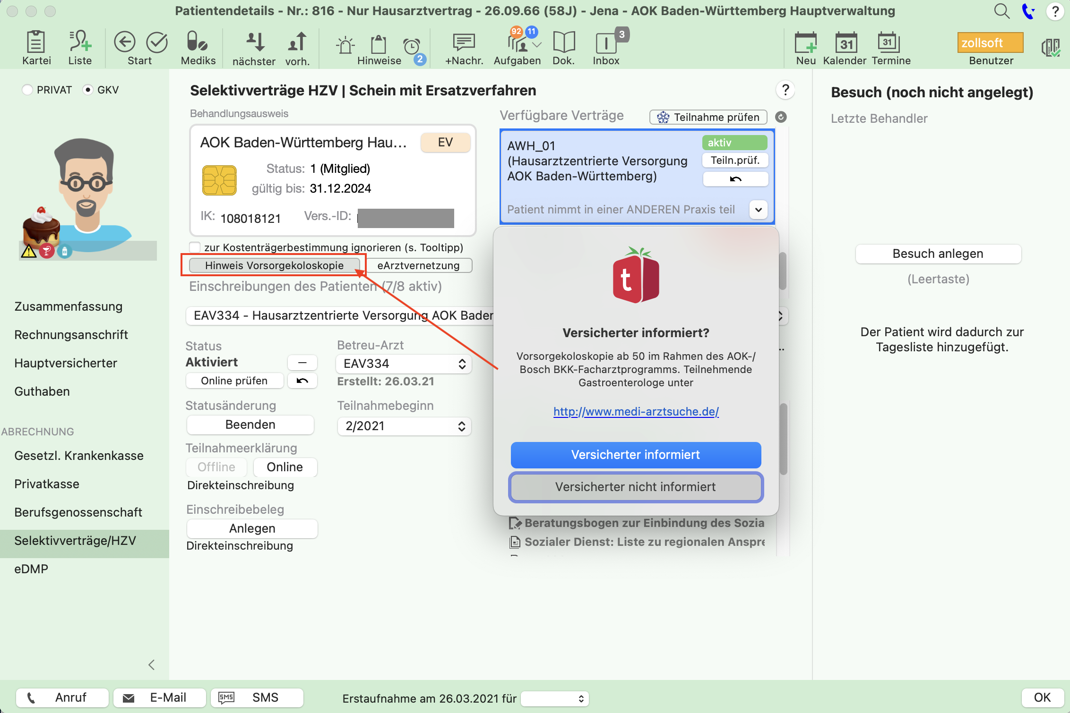The image size is (1070, 713).
Task: Click Anlegen Einschreibebeleg button
Action: [x=252, y=528]
